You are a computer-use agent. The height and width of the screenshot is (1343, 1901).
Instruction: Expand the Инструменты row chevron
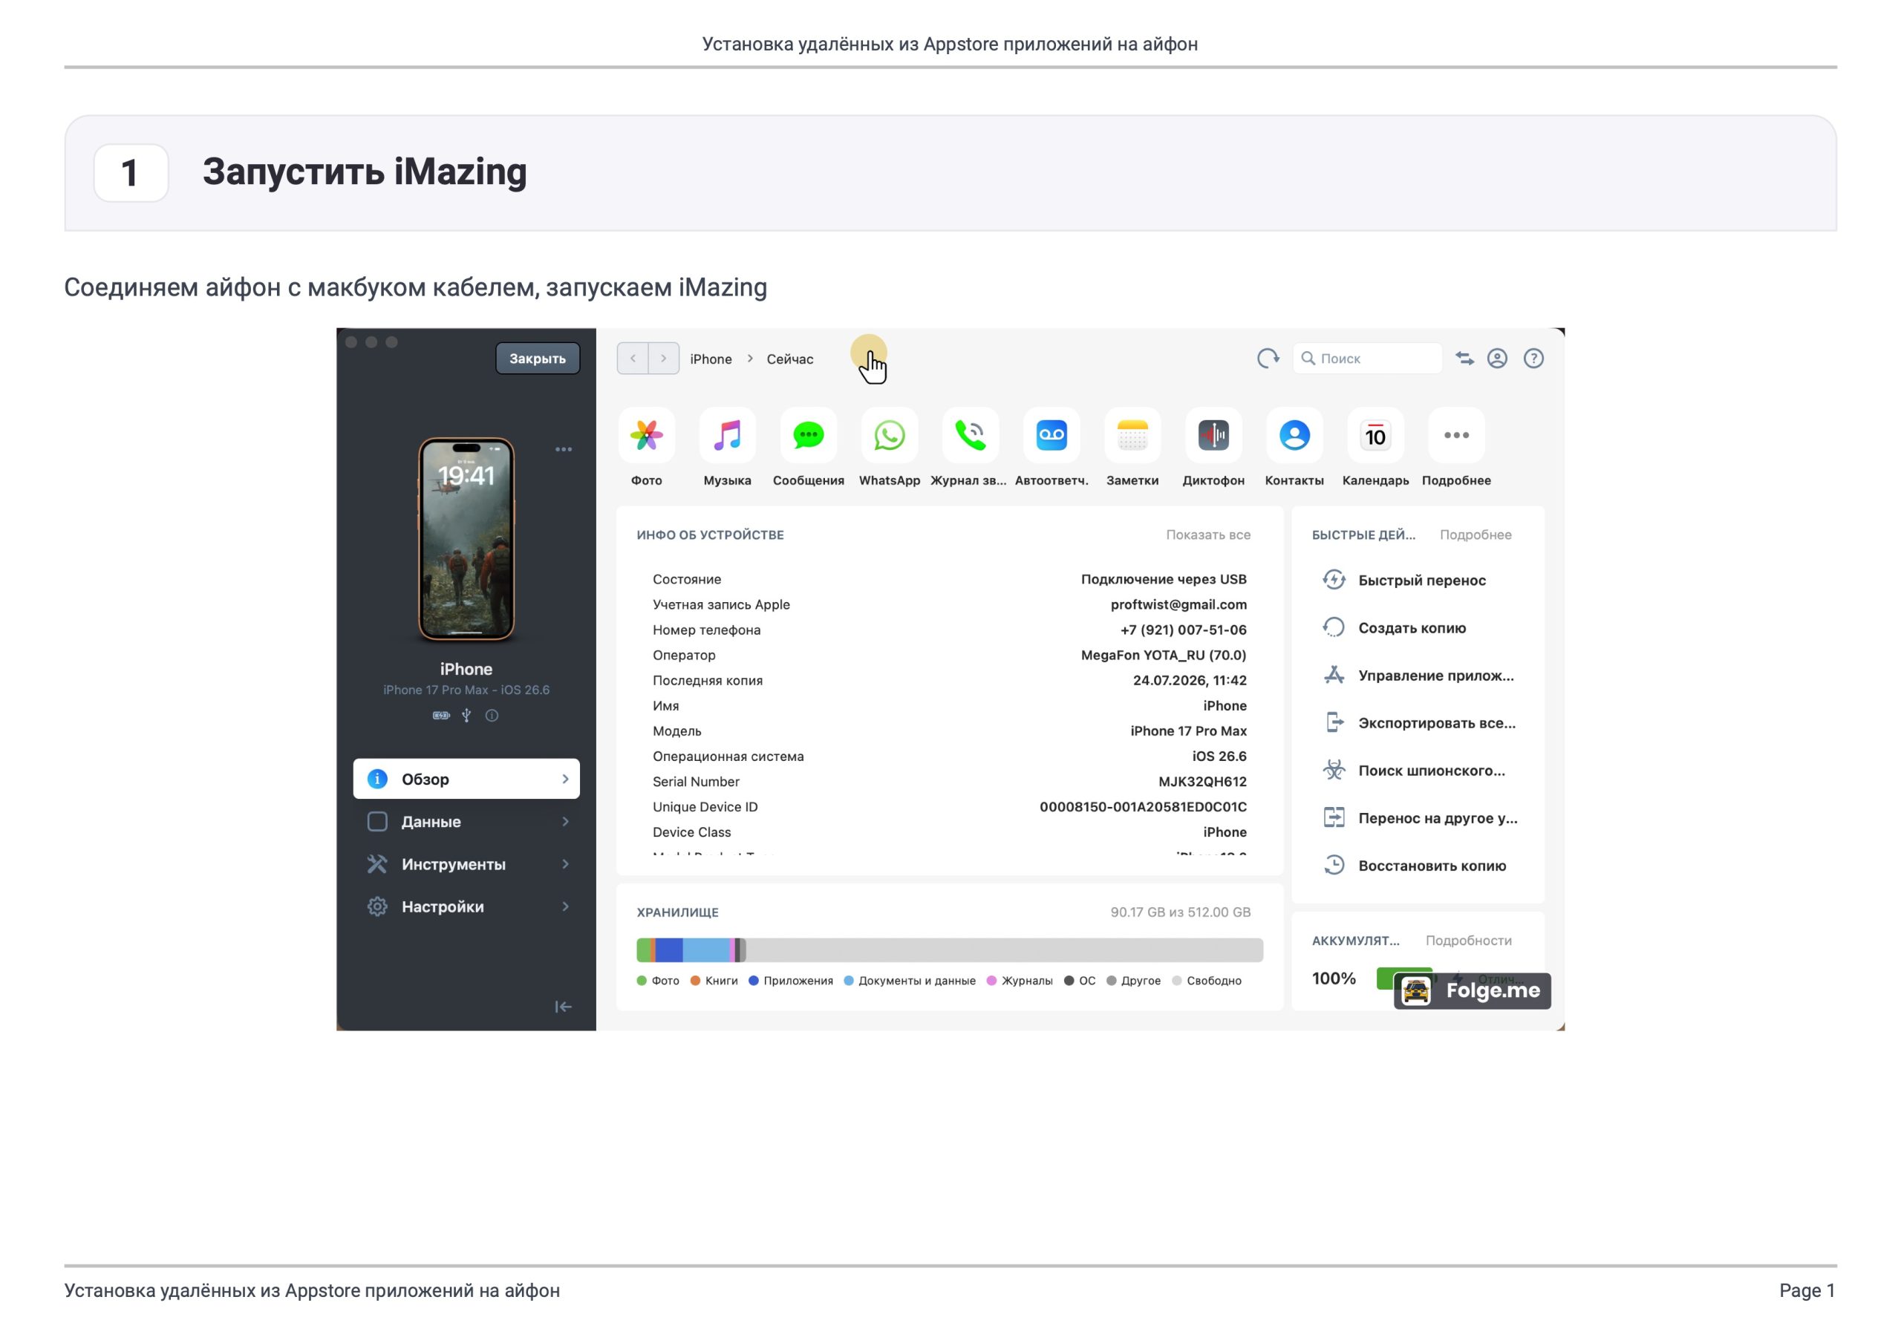(566, 864)
